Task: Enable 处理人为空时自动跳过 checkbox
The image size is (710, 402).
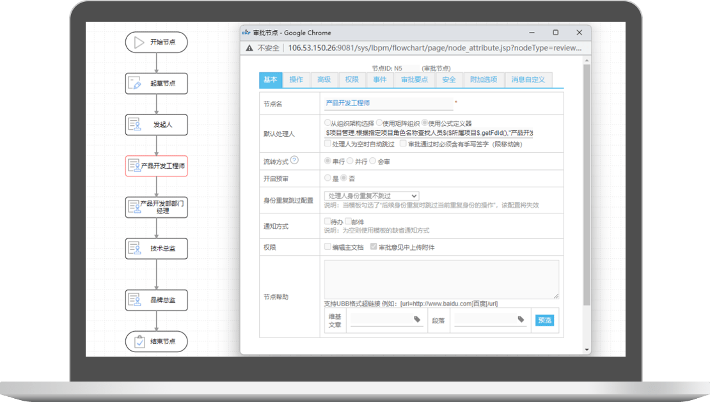Action: click(328, 144)
